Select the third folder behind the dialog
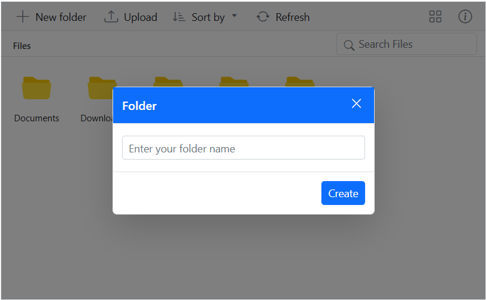This screenshot has width=486, height=300. pyautogui.click(x=168, y=81)
